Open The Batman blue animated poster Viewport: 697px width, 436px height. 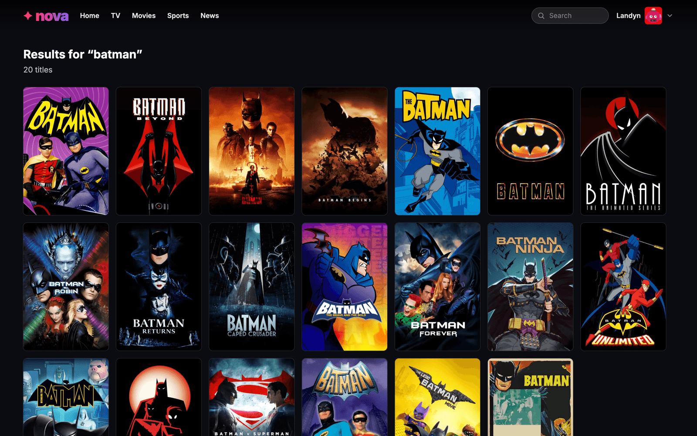[x=437, y=151]
